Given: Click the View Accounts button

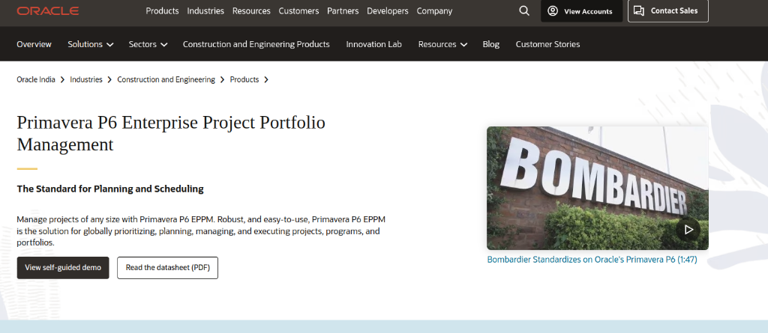Looking at the screenshot, I should point(581,10).
